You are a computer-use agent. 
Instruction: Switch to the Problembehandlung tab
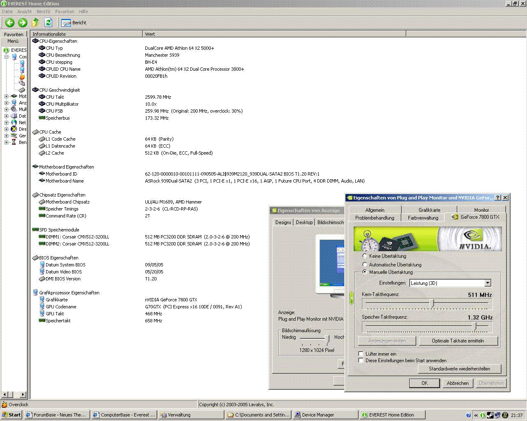tap(375, 217)
